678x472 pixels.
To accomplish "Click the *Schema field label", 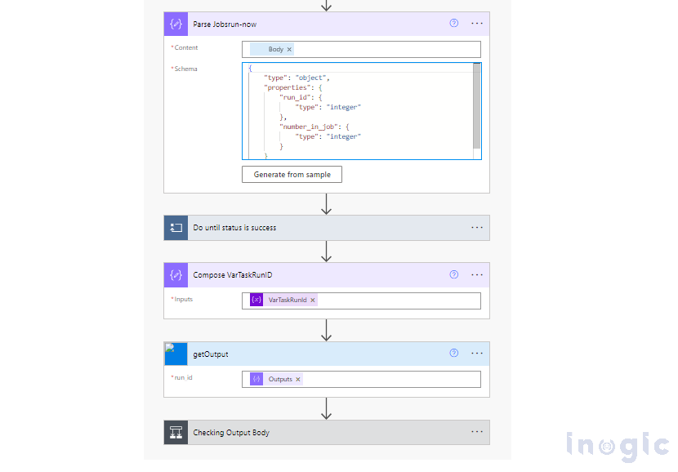I will (x=184, y=69).
